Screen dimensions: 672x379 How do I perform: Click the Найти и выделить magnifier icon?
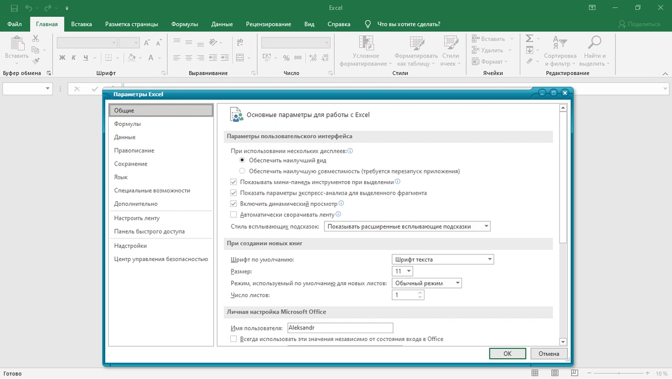point(594,42)
